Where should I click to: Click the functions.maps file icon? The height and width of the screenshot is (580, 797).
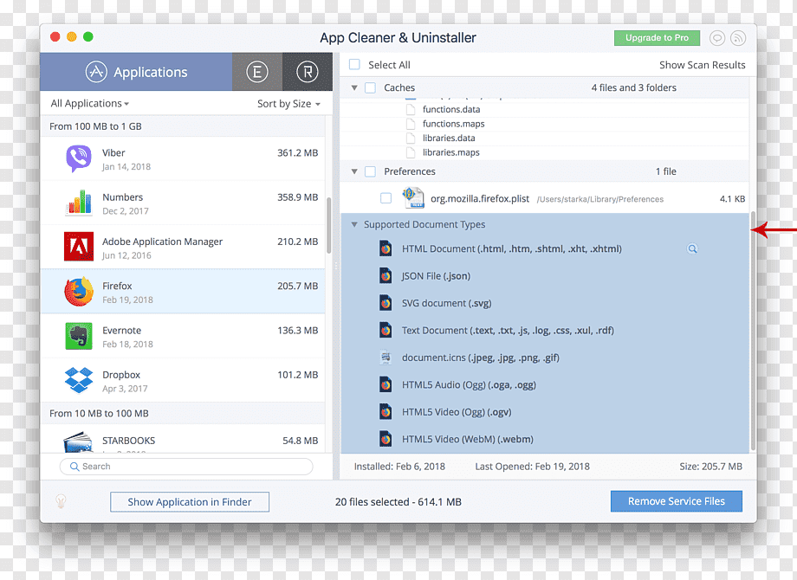pos(411,124)
